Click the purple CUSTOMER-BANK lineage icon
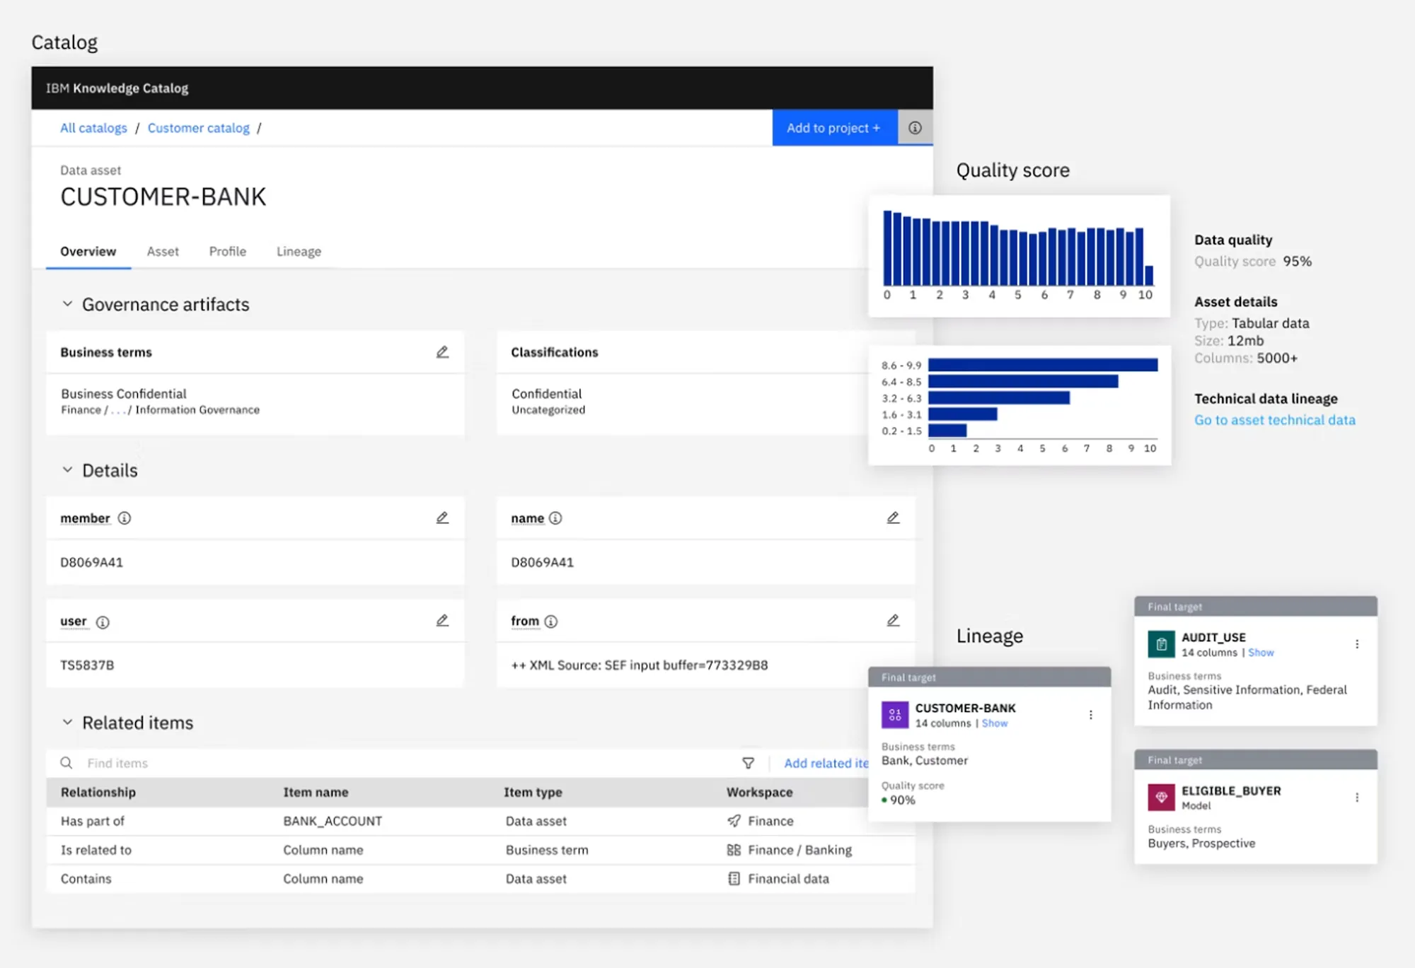Screen dimensions: 1415x968 895,715
